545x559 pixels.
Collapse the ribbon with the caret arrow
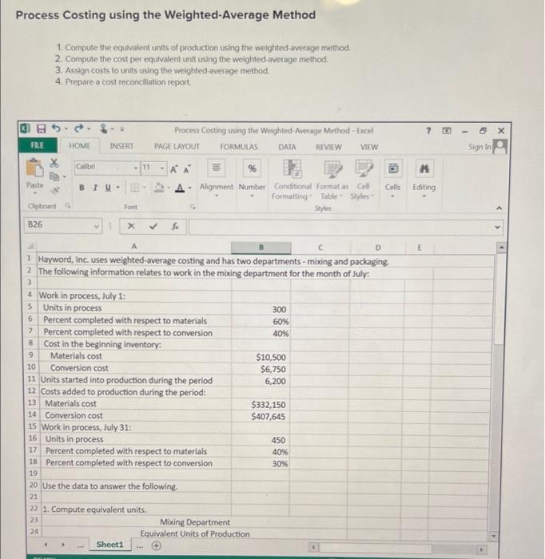499,208
